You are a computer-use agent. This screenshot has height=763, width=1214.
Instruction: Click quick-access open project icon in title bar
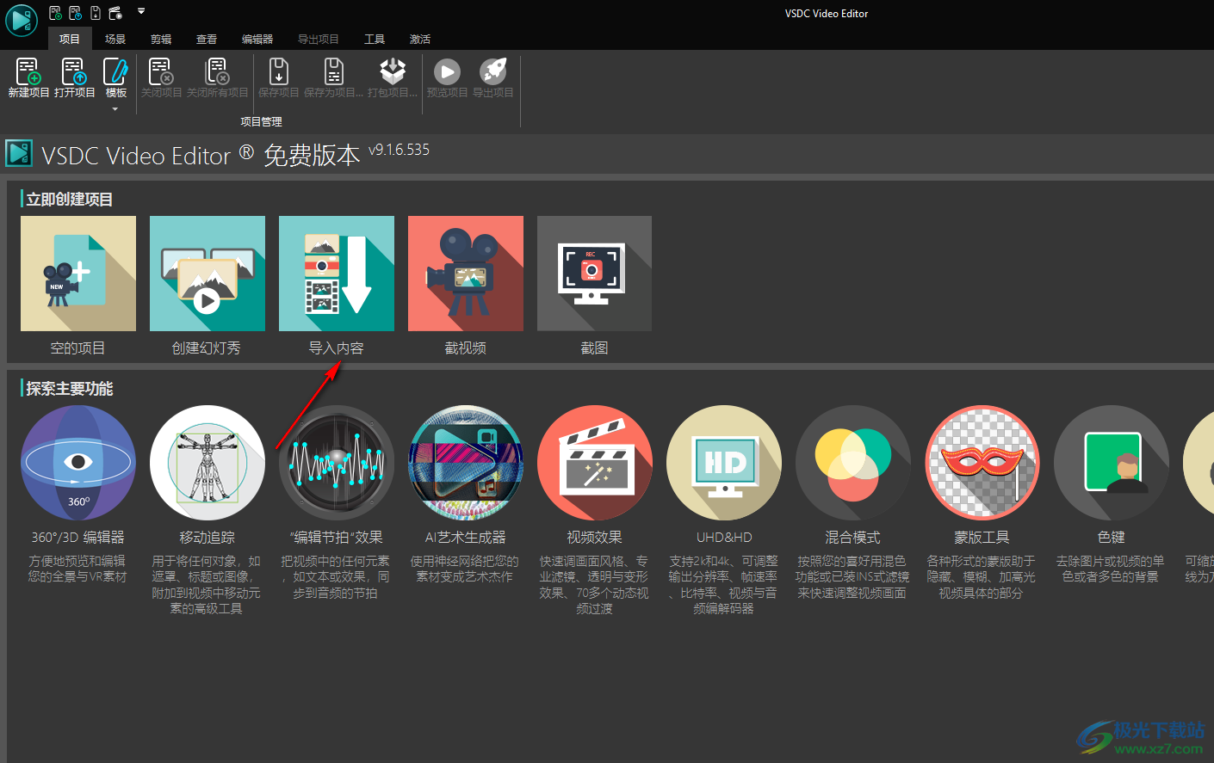[x=75, y=13]
